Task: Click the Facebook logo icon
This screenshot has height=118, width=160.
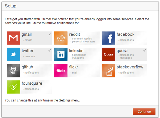Action: [109, 38]
